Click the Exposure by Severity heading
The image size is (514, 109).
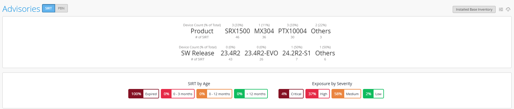[x=332, y=84]
